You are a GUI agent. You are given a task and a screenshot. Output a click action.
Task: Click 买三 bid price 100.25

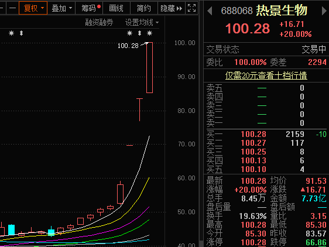(x=253, y=152)
